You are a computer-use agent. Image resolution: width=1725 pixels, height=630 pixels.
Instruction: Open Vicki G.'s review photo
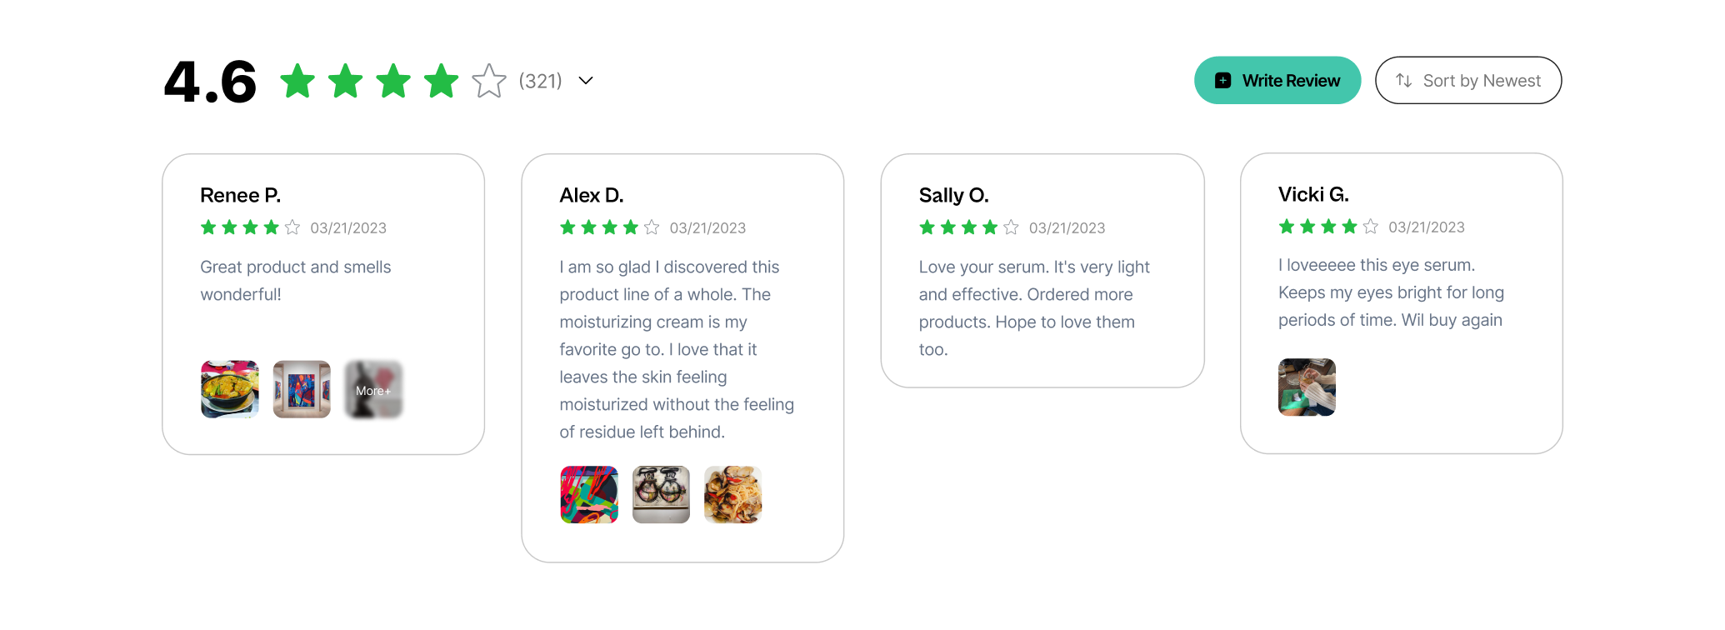coord(1307,387)
